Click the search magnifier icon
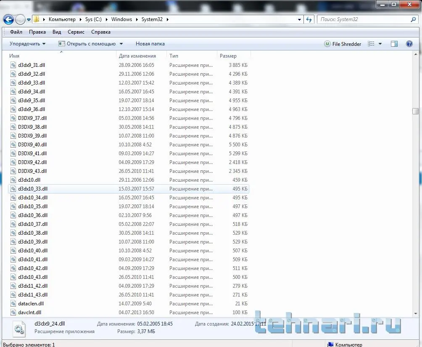Image resolution: width=422 pixels, height=347 pixels. click(414, 19)
